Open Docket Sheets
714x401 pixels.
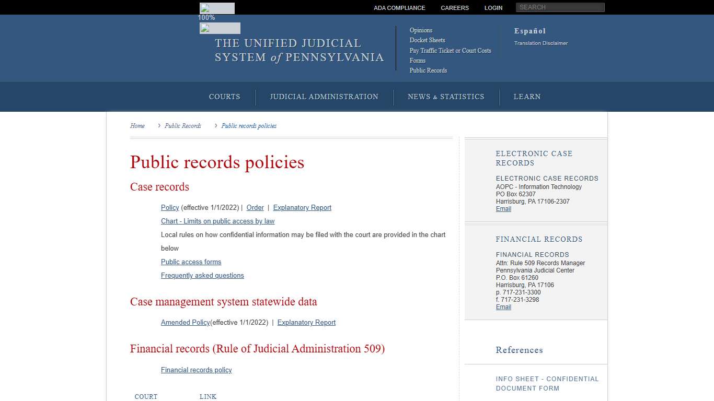click(x=427, y=40)
